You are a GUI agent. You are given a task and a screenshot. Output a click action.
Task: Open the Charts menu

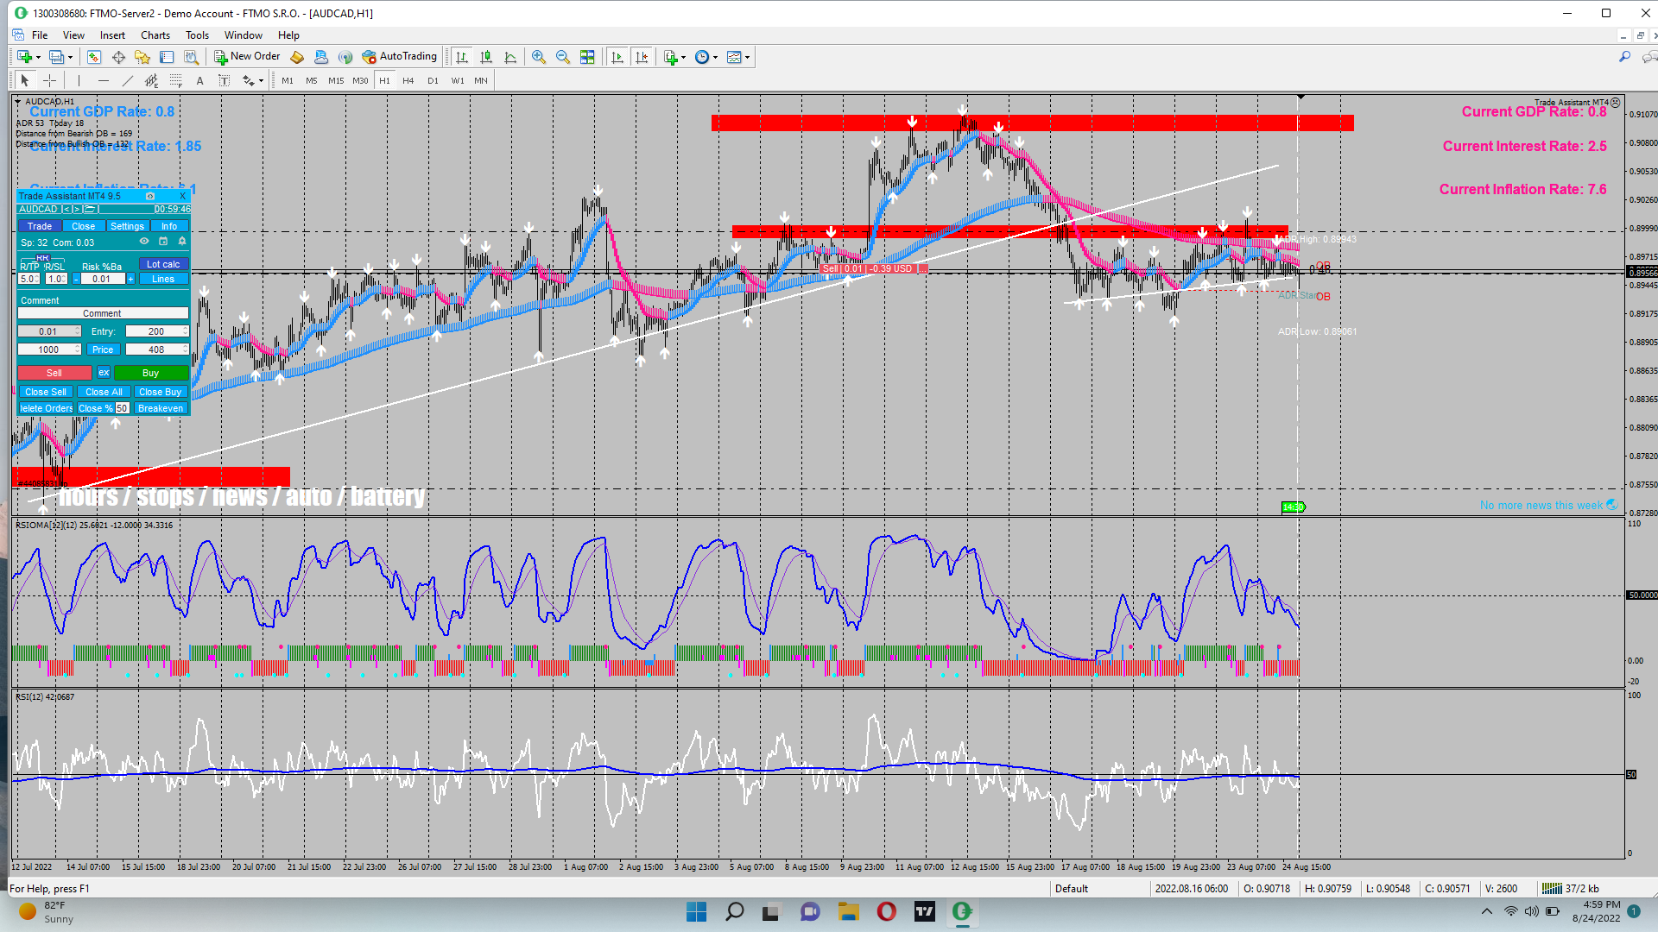coord(155,35)
